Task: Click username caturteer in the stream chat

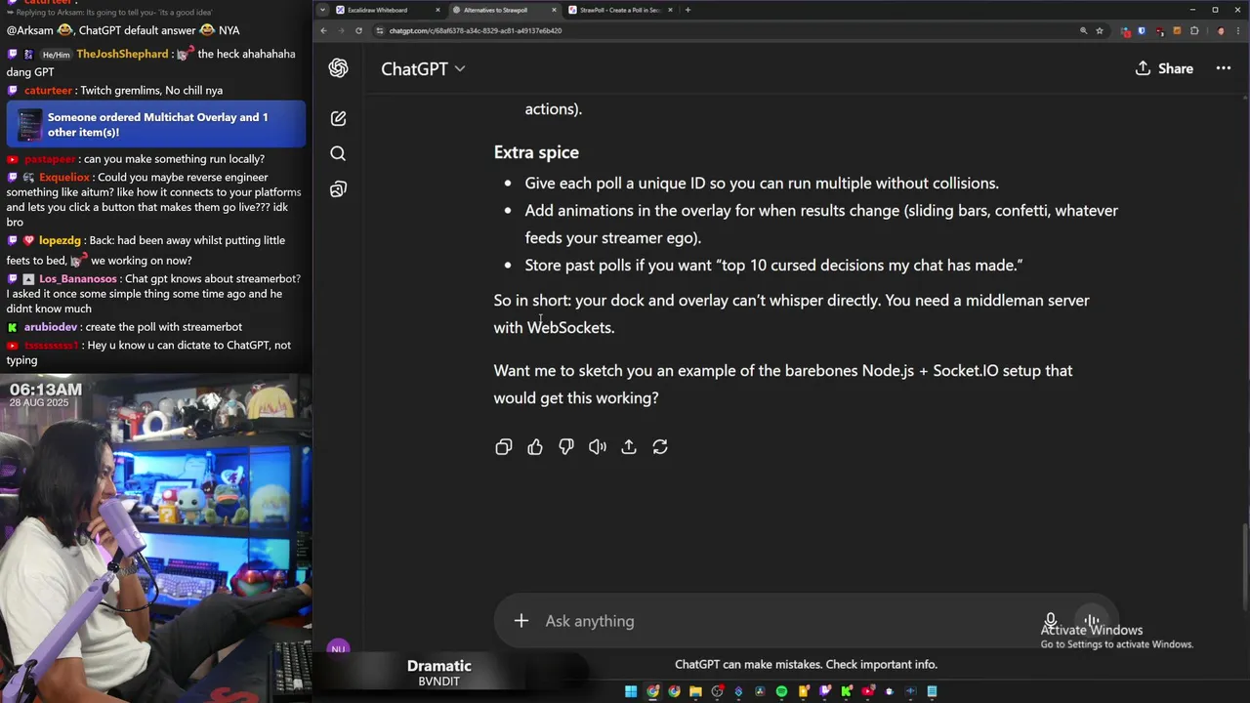Action: tap(49, 90)
